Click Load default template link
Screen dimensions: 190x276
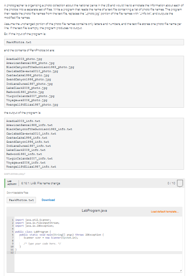[165, 212]
